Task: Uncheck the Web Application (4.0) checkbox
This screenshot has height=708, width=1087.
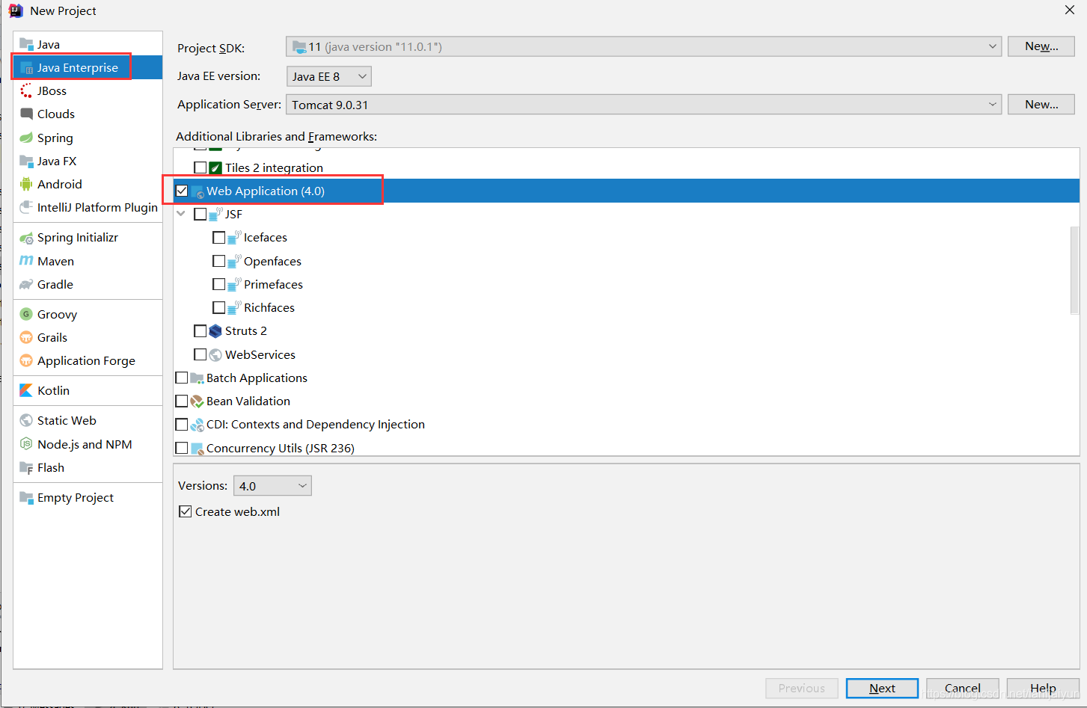Action: pyautogui.click(x=182, y=191)
